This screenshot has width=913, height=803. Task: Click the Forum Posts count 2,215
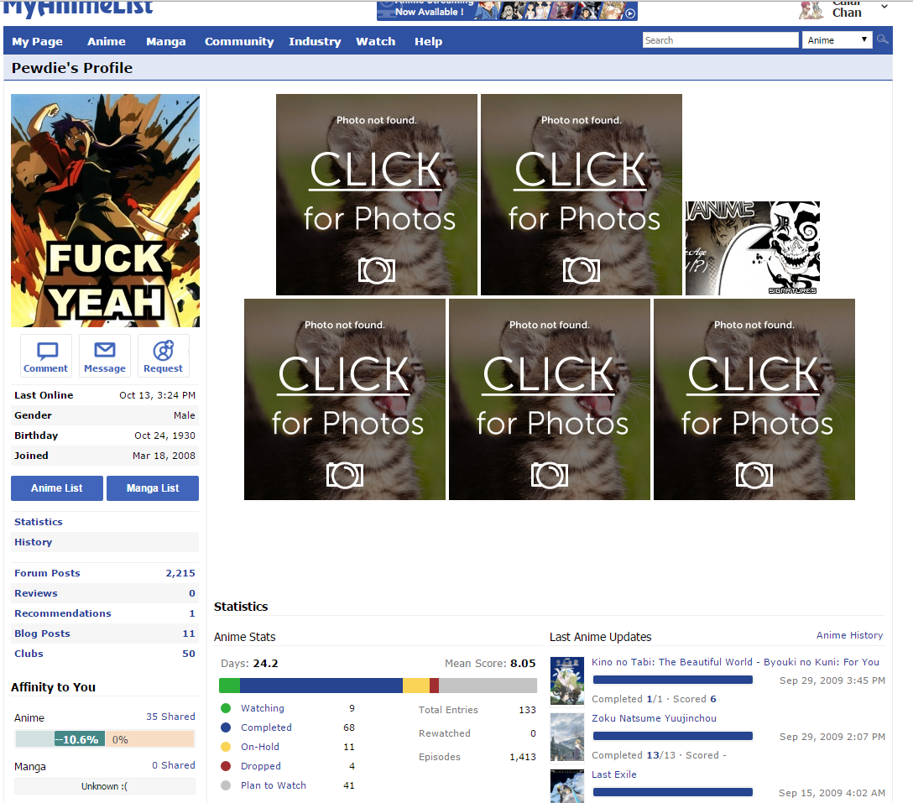pos(180,573)
